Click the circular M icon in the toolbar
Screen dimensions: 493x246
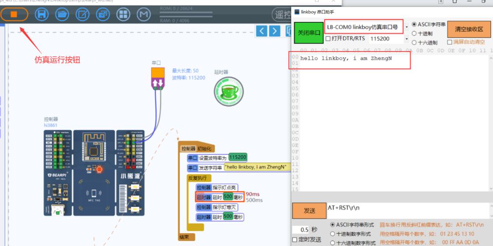pyautogui.click(x=144, y=15)
